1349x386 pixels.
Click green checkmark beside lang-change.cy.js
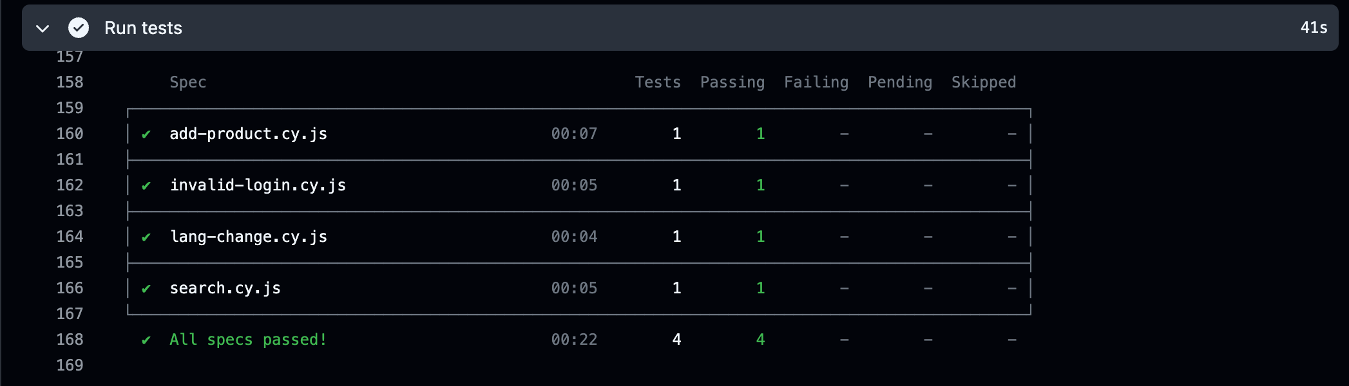tap(146, 237)
